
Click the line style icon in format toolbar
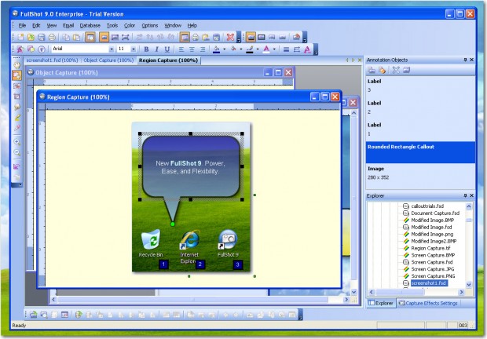click(287, 49)
